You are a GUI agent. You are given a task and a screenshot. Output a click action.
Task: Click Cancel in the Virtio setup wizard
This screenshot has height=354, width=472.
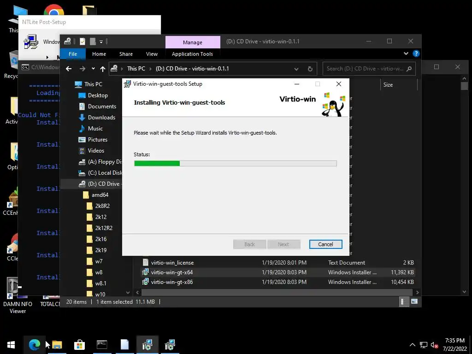(x=325, y=244)
